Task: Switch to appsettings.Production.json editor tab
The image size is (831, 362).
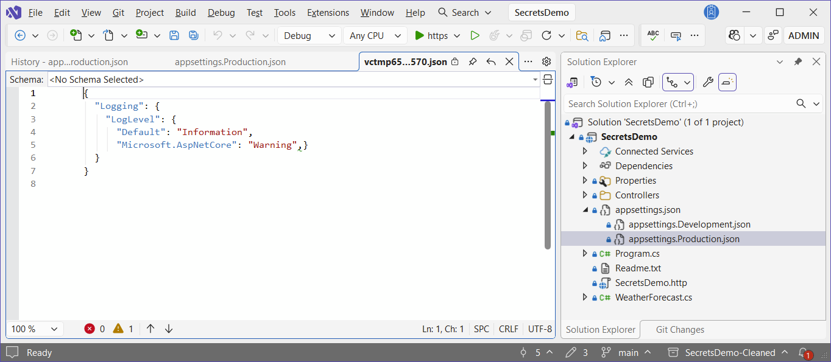Action: (230, 62)
